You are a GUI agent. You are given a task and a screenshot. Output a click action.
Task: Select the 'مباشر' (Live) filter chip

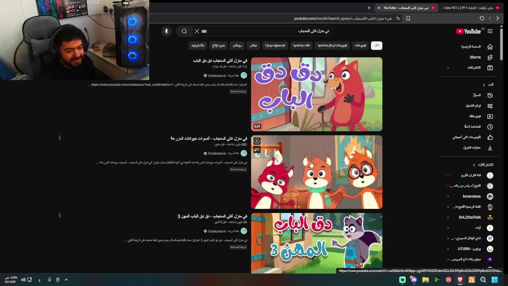pos(253,45)
